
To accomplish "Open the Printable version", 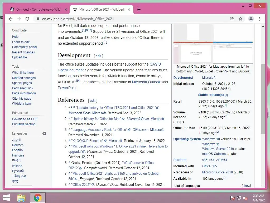I will pyautogui.click(x=23, y=124).
